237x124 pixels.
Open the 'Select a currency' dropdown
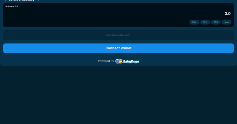22,1
